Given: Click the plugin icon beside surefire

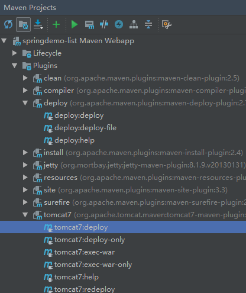Looking at the screenshot, I should coord(37,203).
